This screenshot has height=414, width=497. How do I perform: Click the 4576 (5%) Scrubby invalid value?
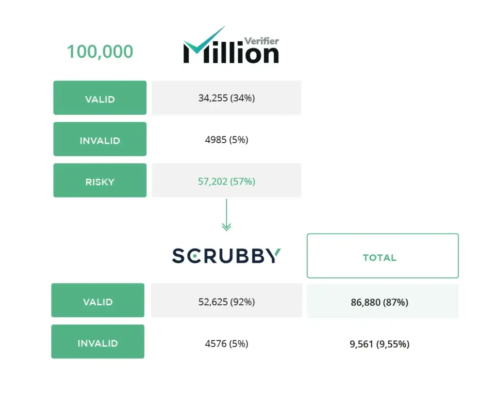(x=226, y=344)
